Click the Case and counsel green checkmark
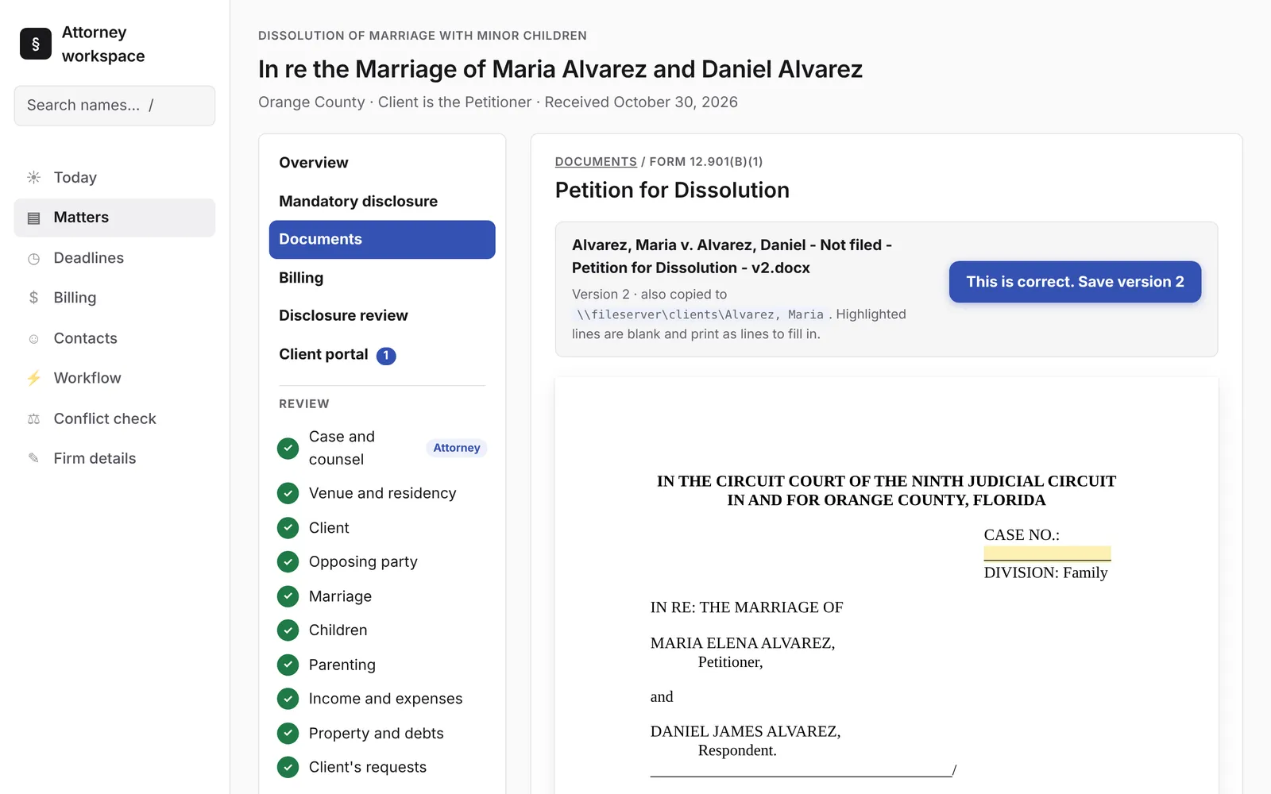Image resolution: width=1271 pixels, height=794 pixels. tap(288, 448)
